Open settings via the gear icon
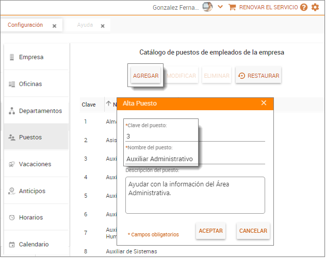326x258 pixels. (x=315, y=7)
